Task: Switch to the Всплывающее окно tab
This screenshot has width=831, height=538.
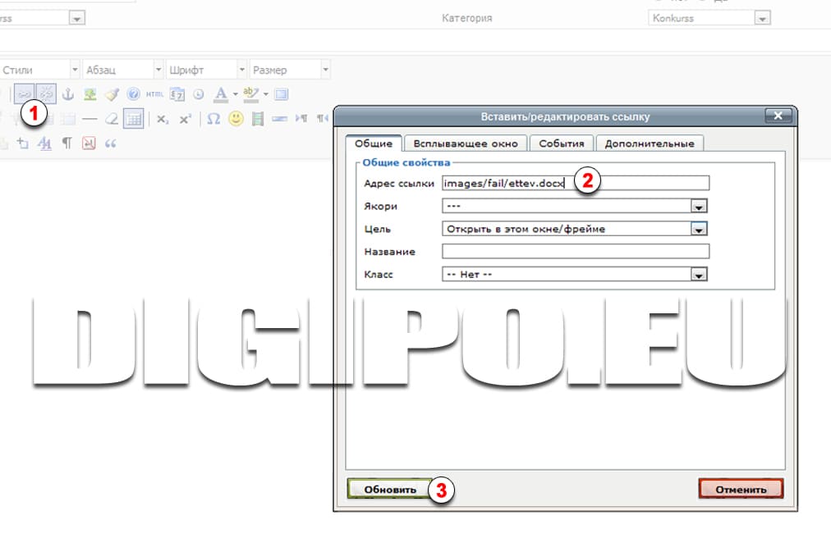Action: 466,144
